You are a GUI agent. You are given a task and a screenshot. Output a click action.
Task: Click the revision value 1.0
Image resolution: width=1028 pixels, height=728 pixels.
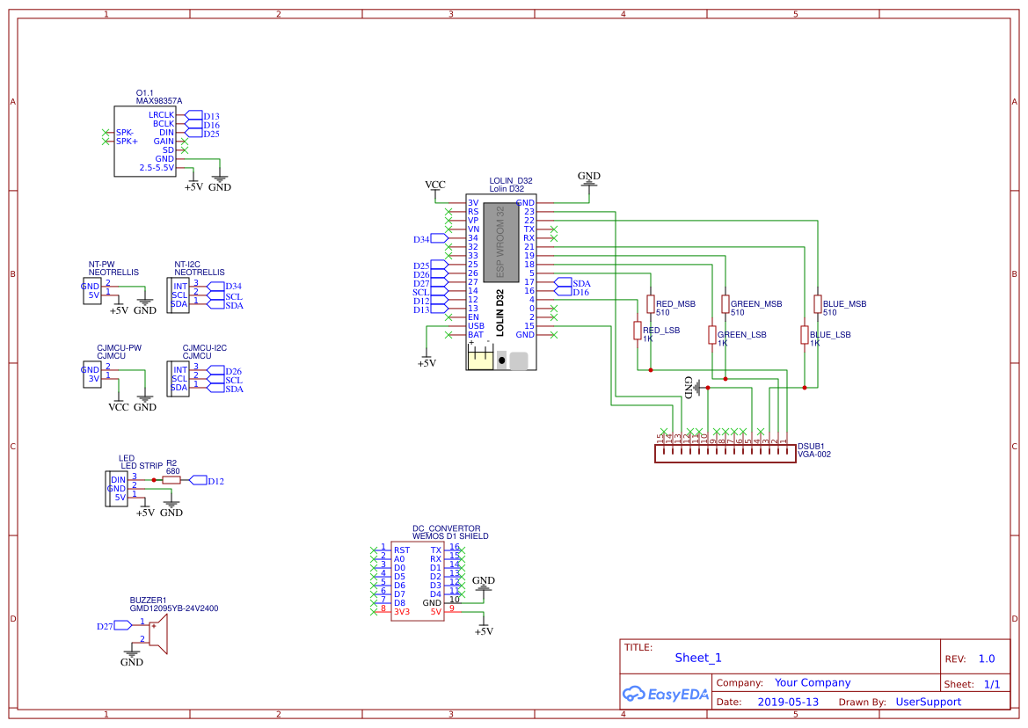[986, 658]
